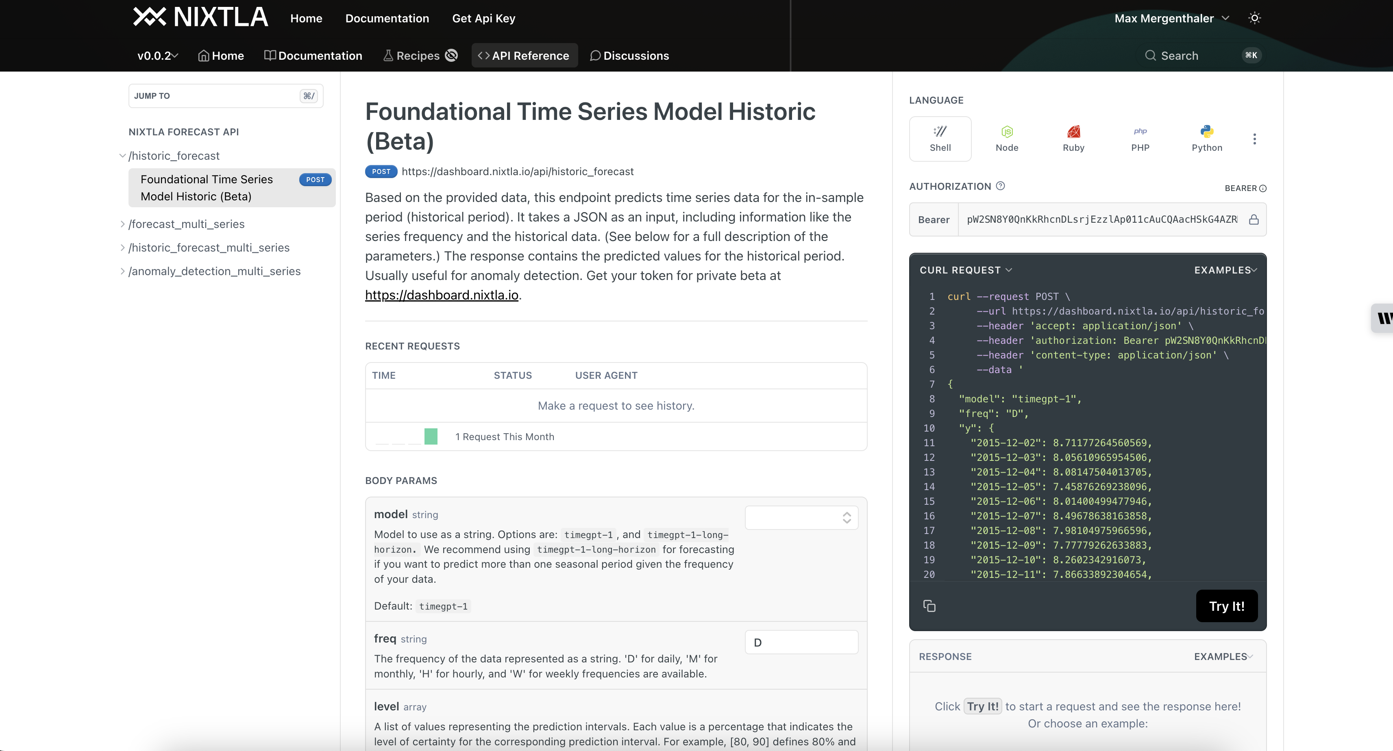The height and width of the screenshot is (751, 1393).
Task: Go to the Discussions tab
Action: pyautogui.click(x=629, y=56)
